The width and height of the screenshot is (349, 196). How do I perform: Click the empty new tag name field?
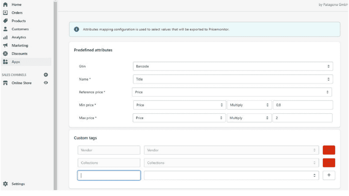pos(109,175)
